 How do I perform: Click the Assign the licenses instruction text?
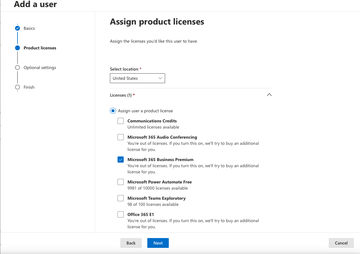coord(154,41)
